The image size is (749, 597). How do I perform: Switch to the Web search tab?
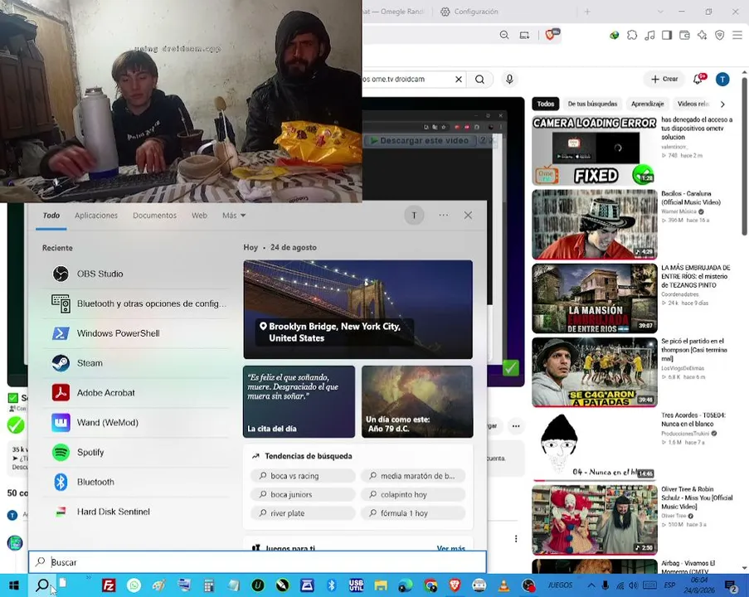pos(199,216)
